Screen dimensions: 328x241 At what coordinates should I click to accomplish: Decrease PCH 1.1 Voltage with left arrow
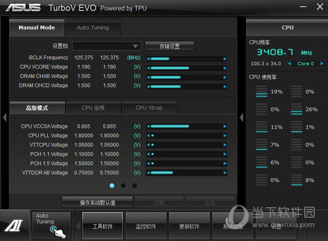[148, 154]
